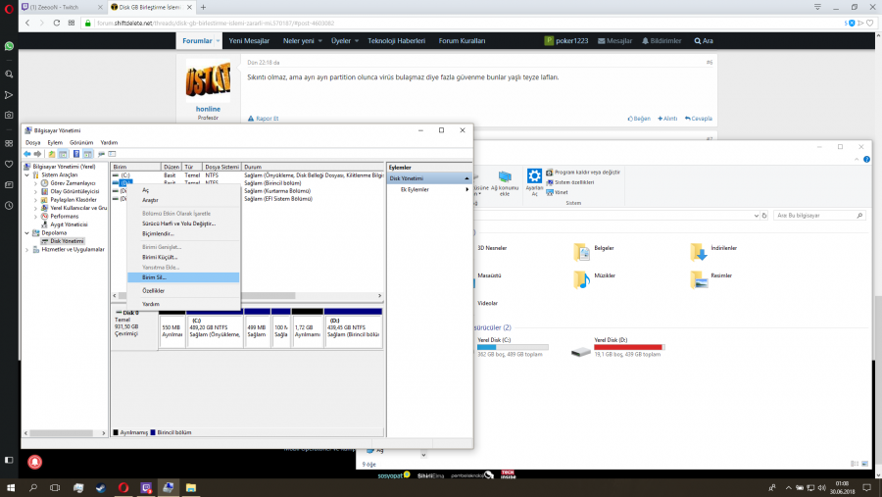Click the help icon in Computer Management toolbar
882x497 pixels.
pyautogui.click(x=76, y=154)
